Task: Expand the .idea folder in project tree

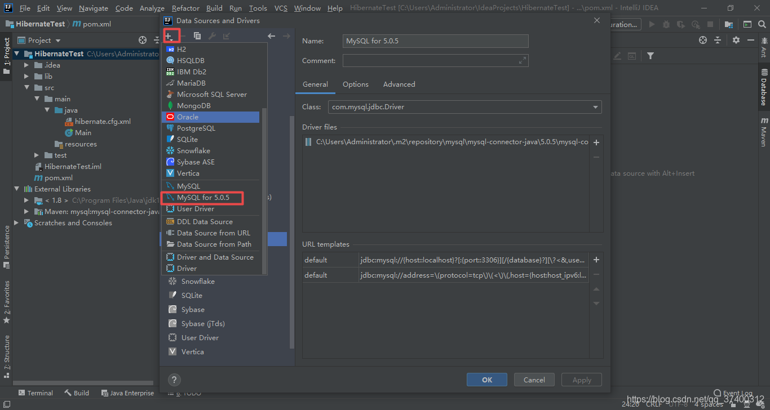Action: click(x=26, y=65)
